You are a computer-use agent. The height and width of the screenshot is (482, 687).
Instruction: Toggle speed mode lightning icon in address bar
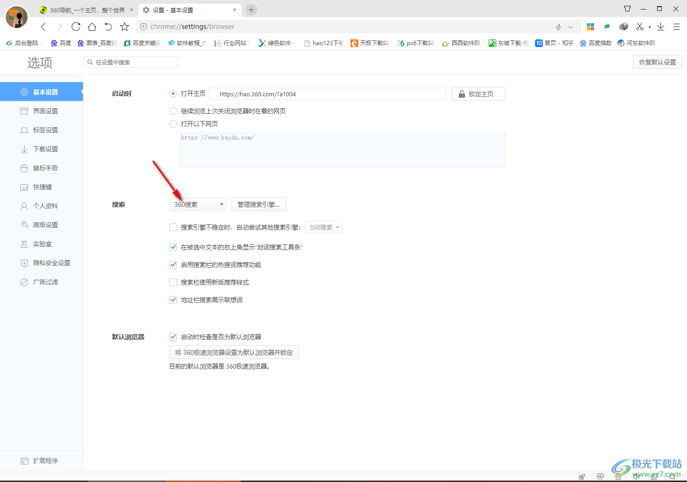[558, 27]
